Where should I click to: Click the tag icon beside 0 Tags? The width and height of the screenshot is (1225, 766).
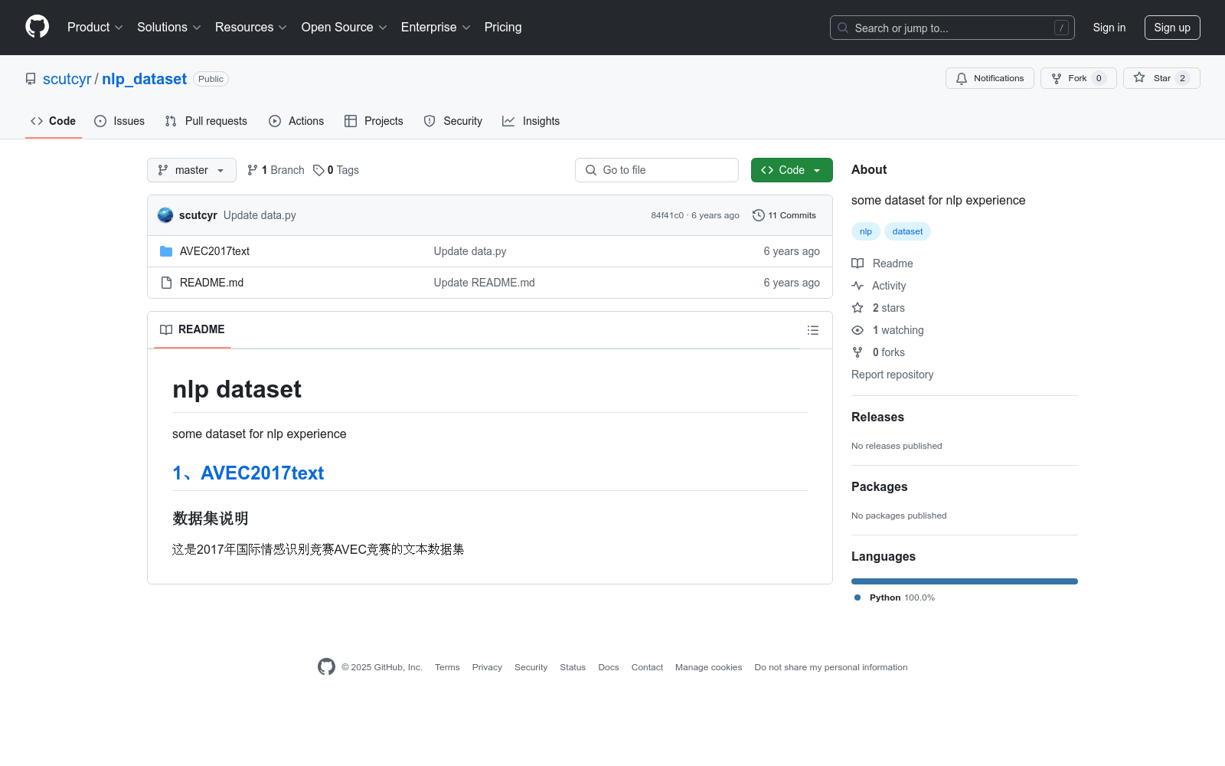318,170
